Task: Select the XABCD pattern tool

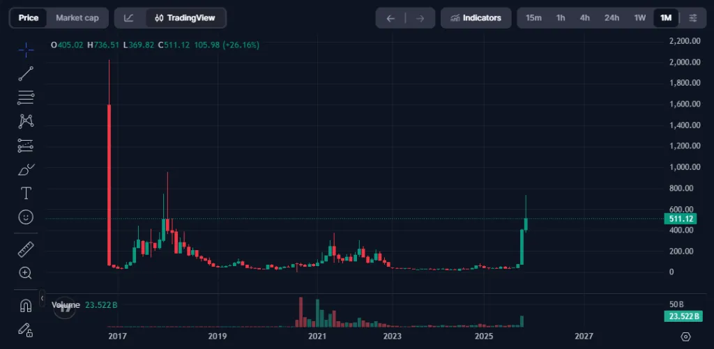Action: point(26,121)
